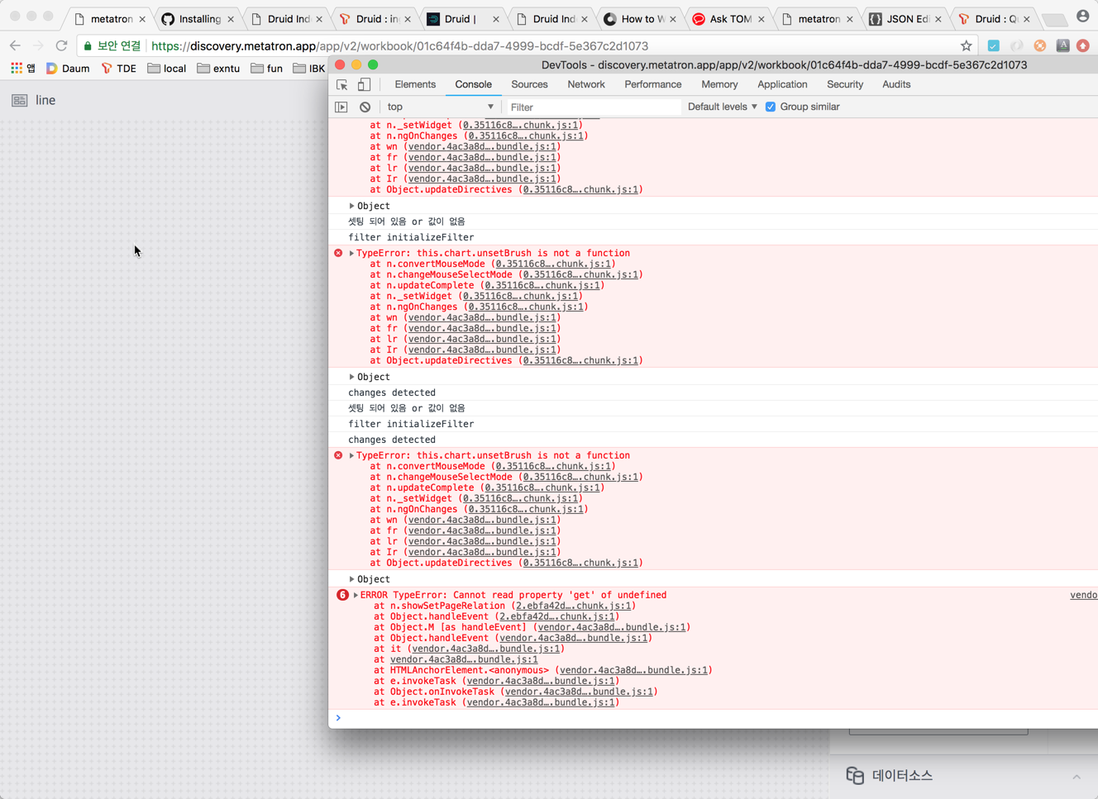Open the fun bookmarks folder
Image resolution: width=1098 pixels, height=799 pixels.
click(266, 68)
